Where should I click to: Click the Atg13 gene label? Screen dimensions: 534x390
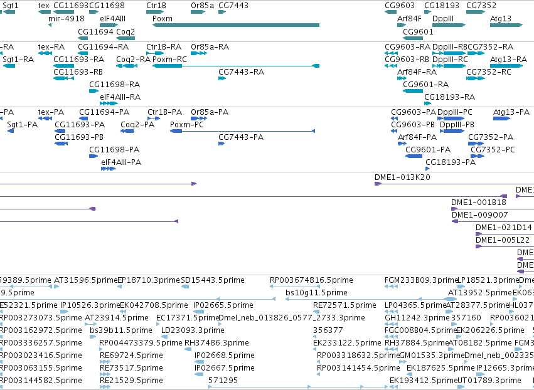(501, 19)
